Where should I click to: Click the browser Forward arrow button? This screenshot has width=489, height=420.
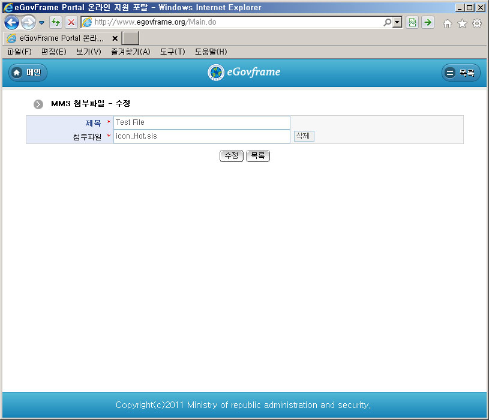pos(28,23)
